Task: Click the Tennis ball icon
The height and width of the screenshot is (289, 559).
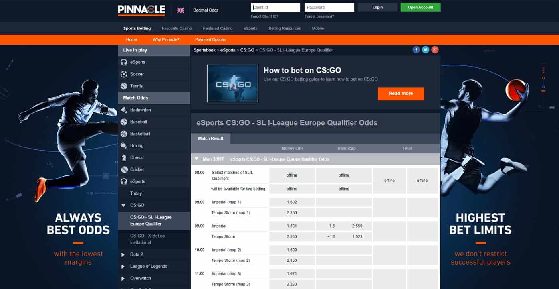Action: (124, 86)
